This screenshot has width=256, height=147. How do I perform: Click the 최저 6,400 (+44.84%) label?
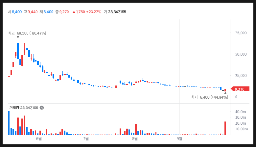click(210, 97)
